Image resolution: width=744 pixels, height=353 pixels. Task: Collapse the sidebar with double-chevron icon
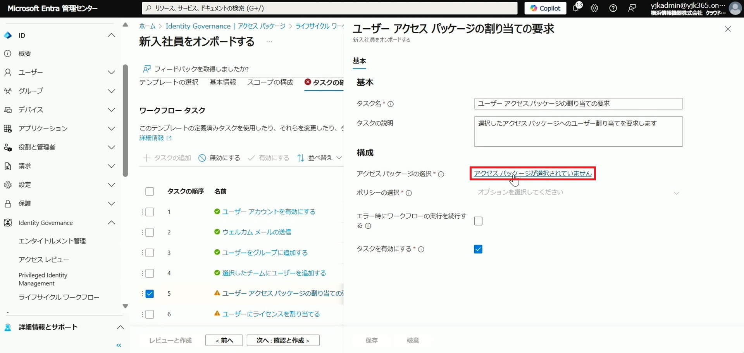click(x=119, y=345)
